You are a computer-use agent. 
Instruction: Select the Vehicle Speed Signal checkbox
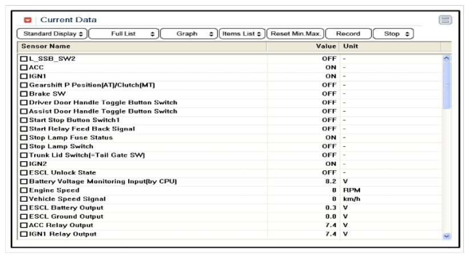(24, 199)
